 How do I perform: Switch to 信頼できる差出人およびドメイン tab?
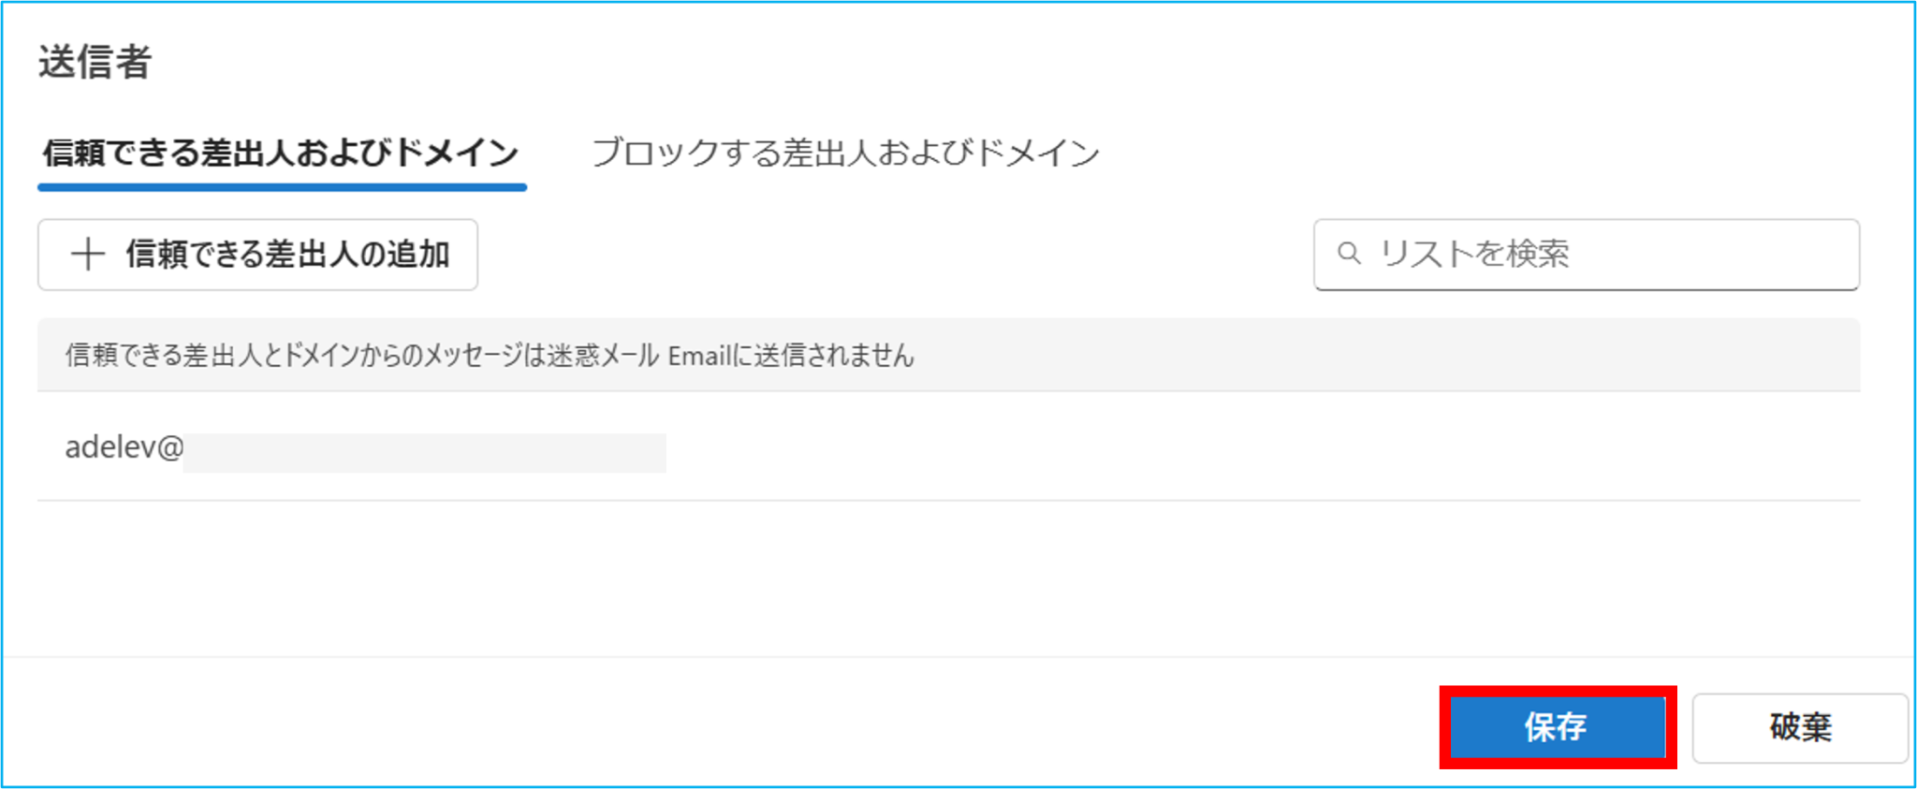click(281, 153)
